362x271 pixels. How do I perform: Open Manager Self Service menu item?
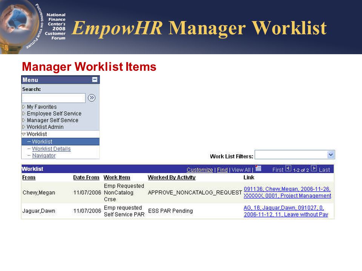pos(52,120)
